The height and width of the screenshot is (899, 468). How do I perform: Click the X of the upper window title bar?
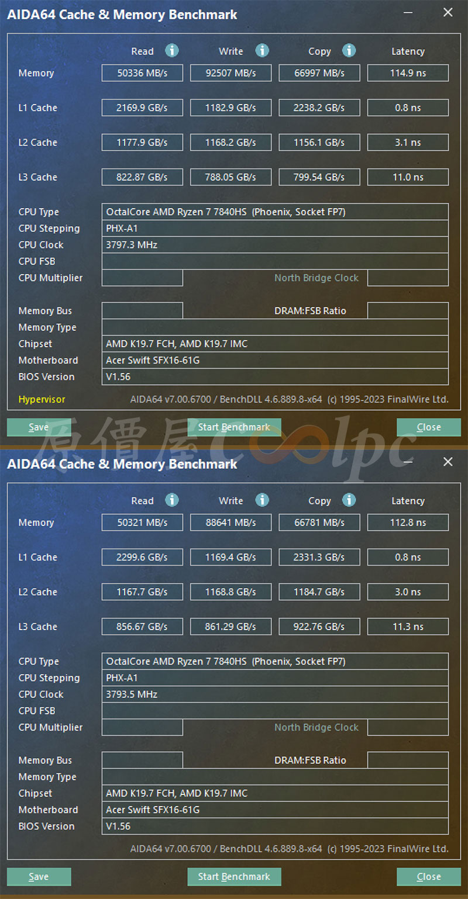(448, 12)
